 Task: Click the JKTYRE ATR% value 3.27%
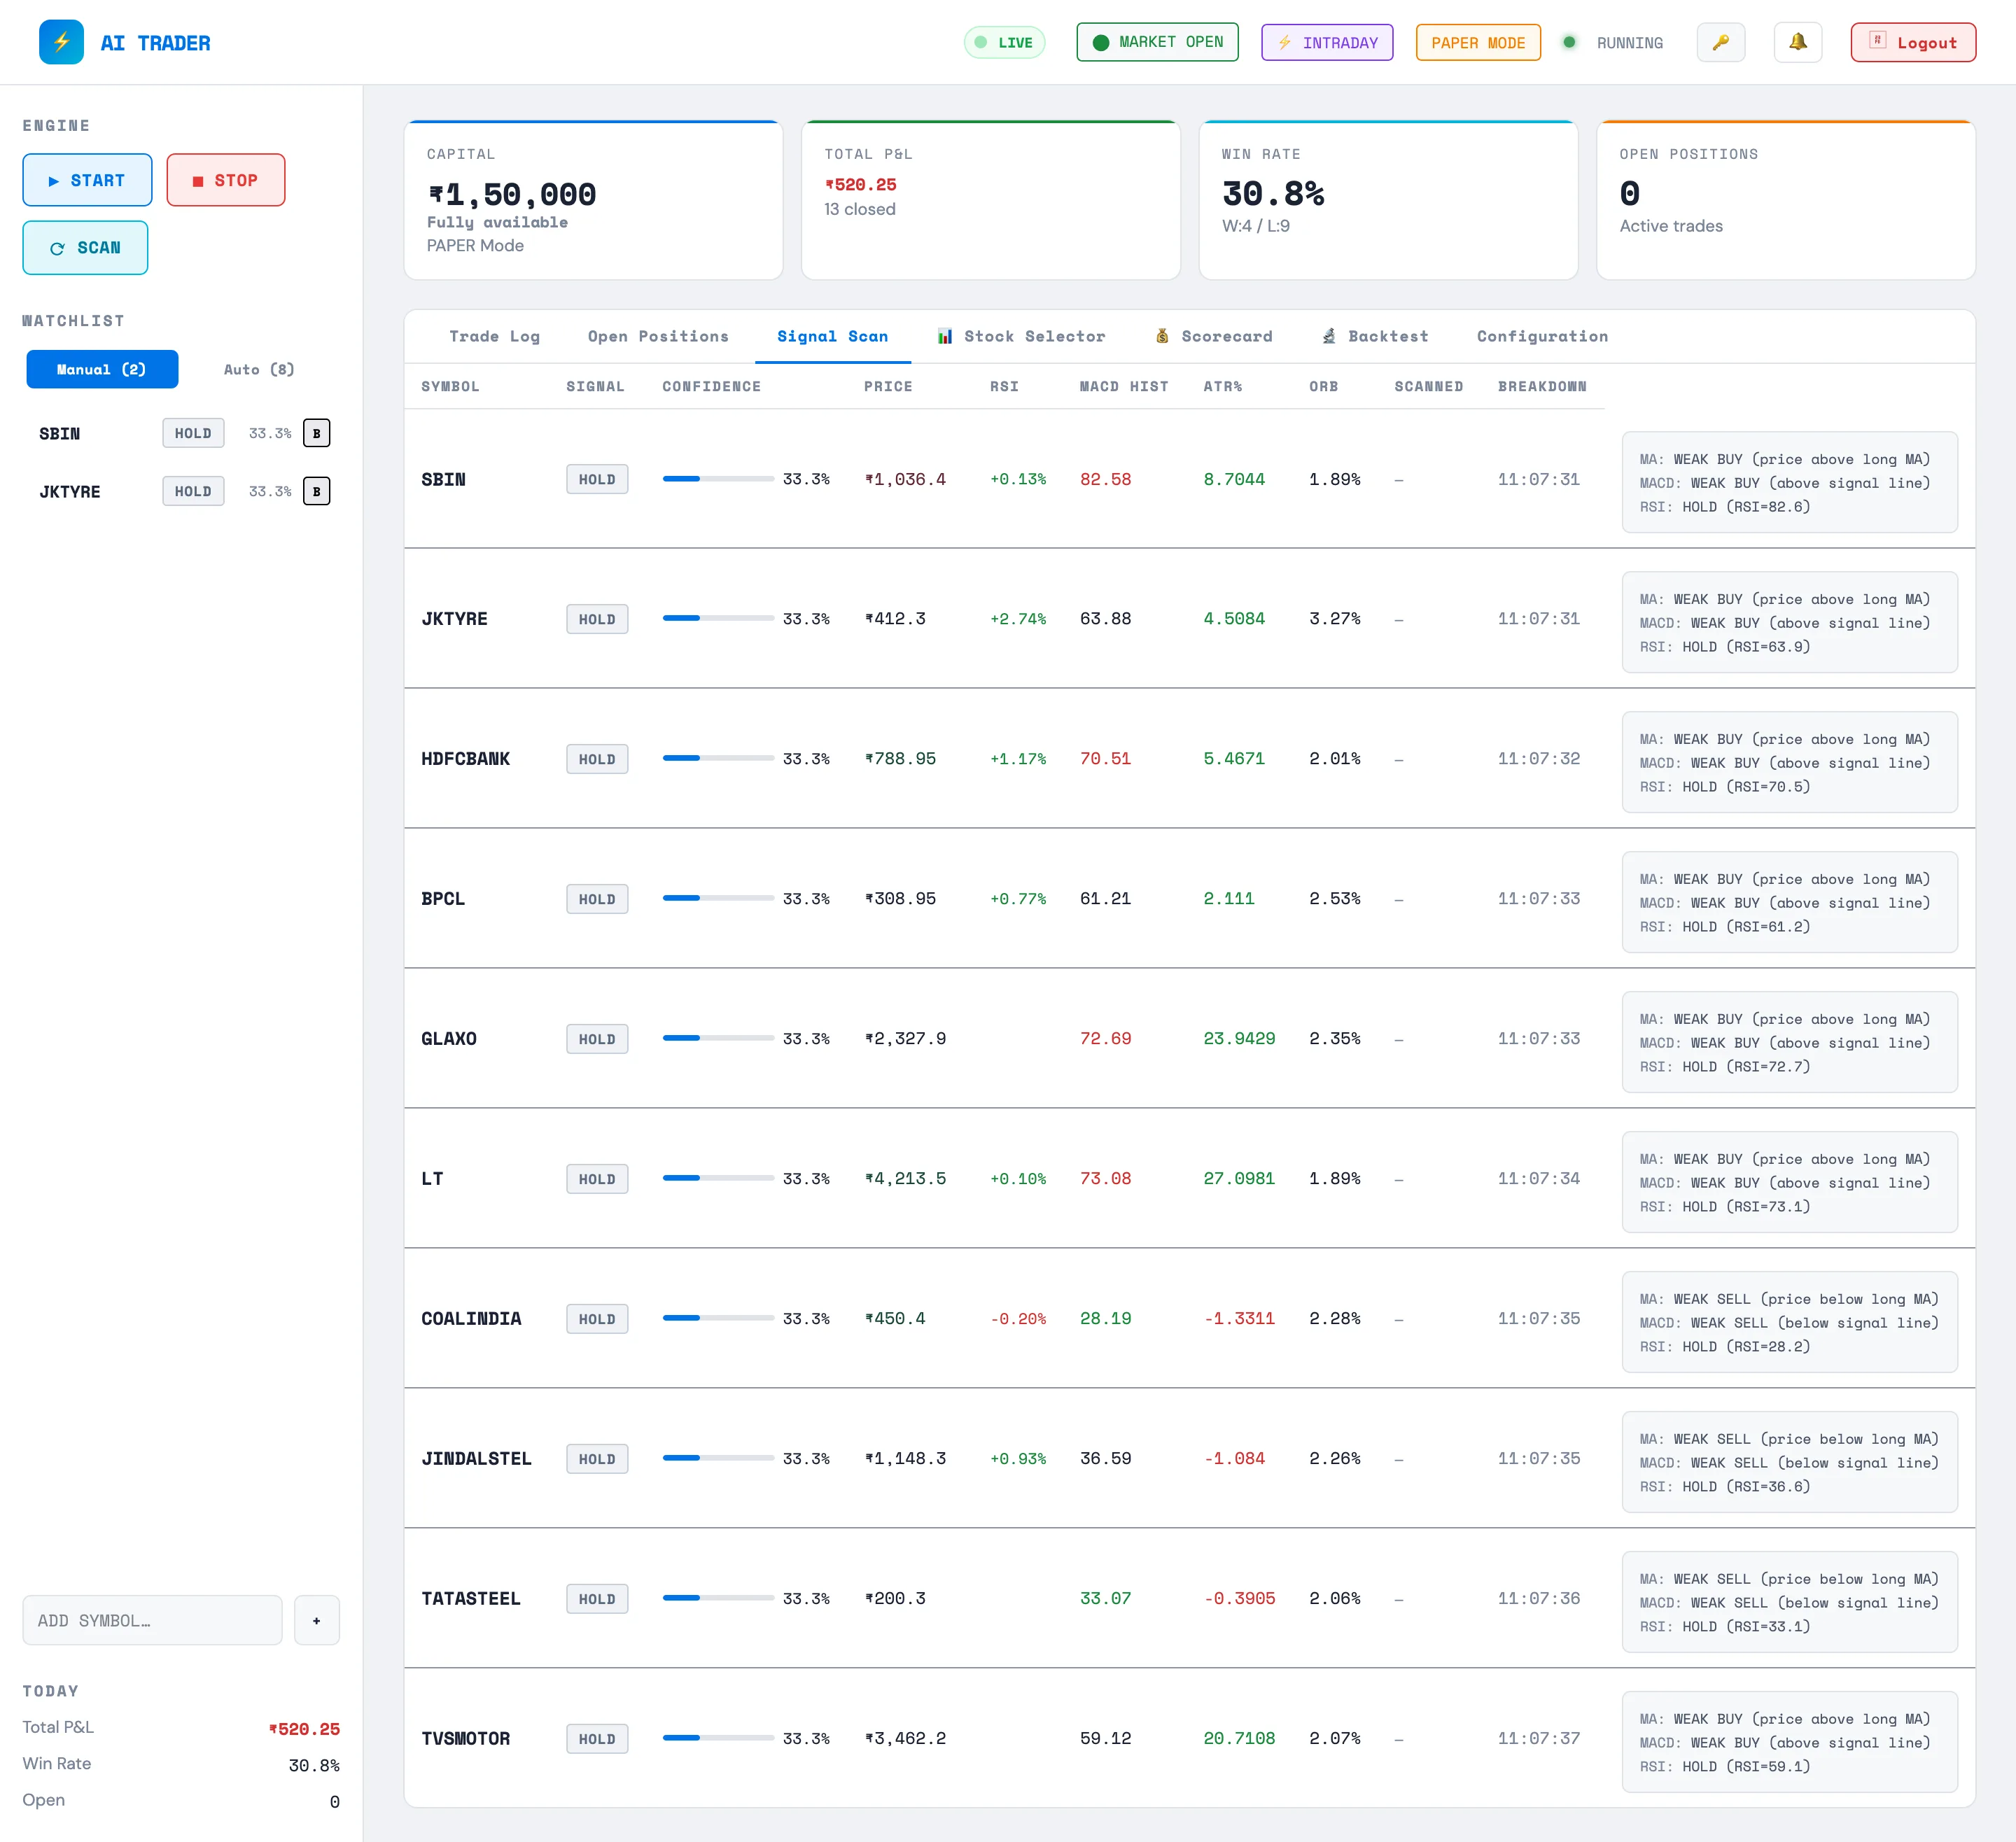point(1334,618)
